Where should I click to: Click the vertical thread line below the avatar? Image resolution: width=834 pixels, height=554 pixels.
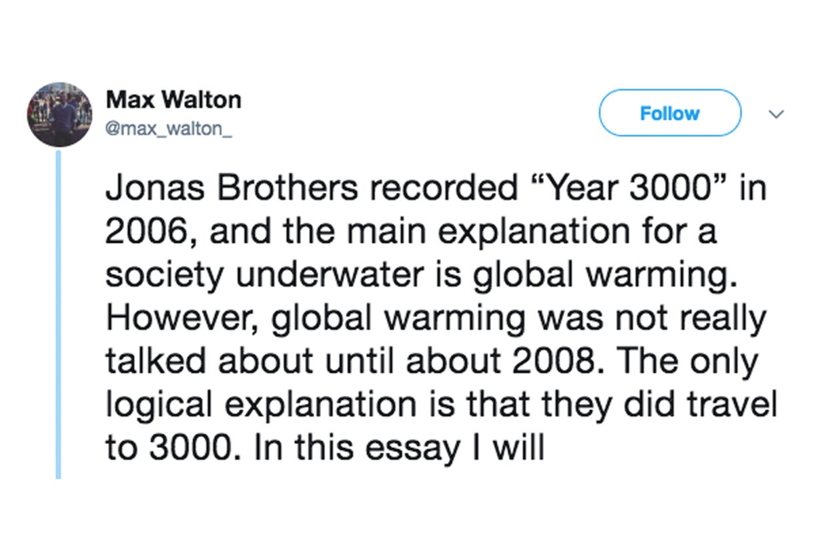pyautogui.click(x=60, y=314)
